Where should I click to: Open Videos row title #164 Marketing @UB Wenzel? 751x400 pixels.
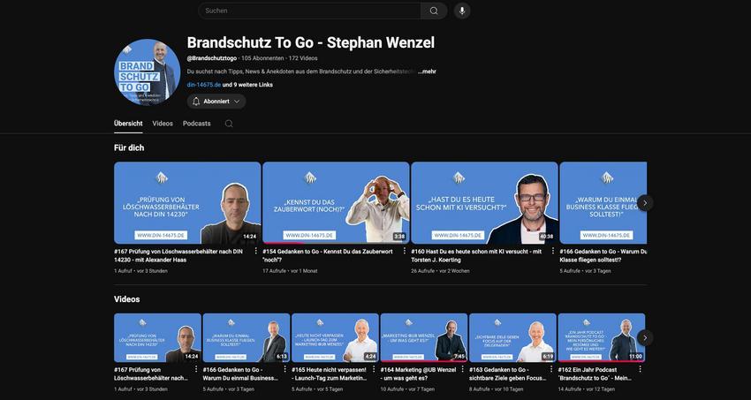pyautogui.click(x=418, y=374)
